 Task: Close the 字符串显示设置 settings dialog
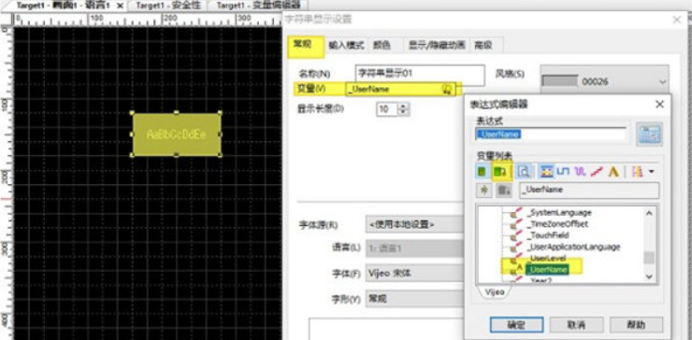(x=676, y=19)
